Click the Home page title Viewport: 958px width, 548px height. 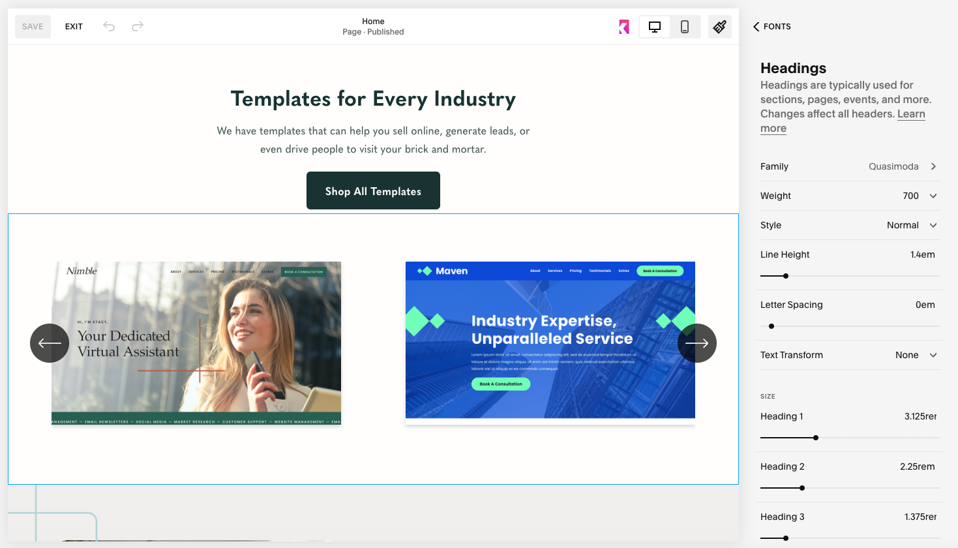click(x=372, y=21)
